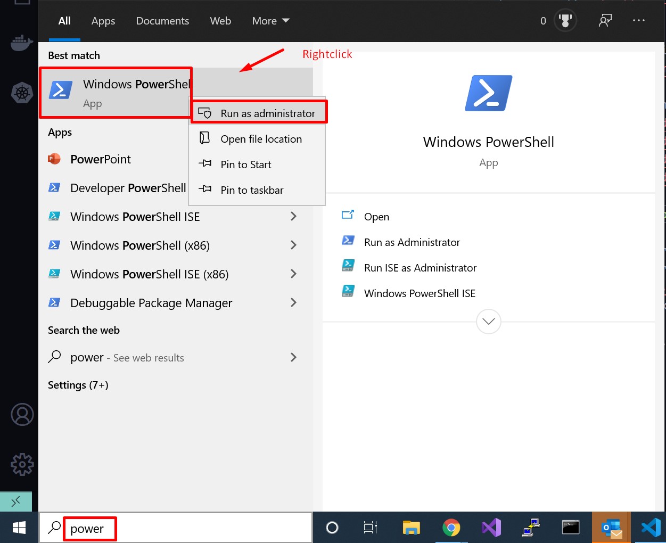The image size is (666, 543).
Task: Open the Command Prompt taskbar icon
Action: pos(571,528)
